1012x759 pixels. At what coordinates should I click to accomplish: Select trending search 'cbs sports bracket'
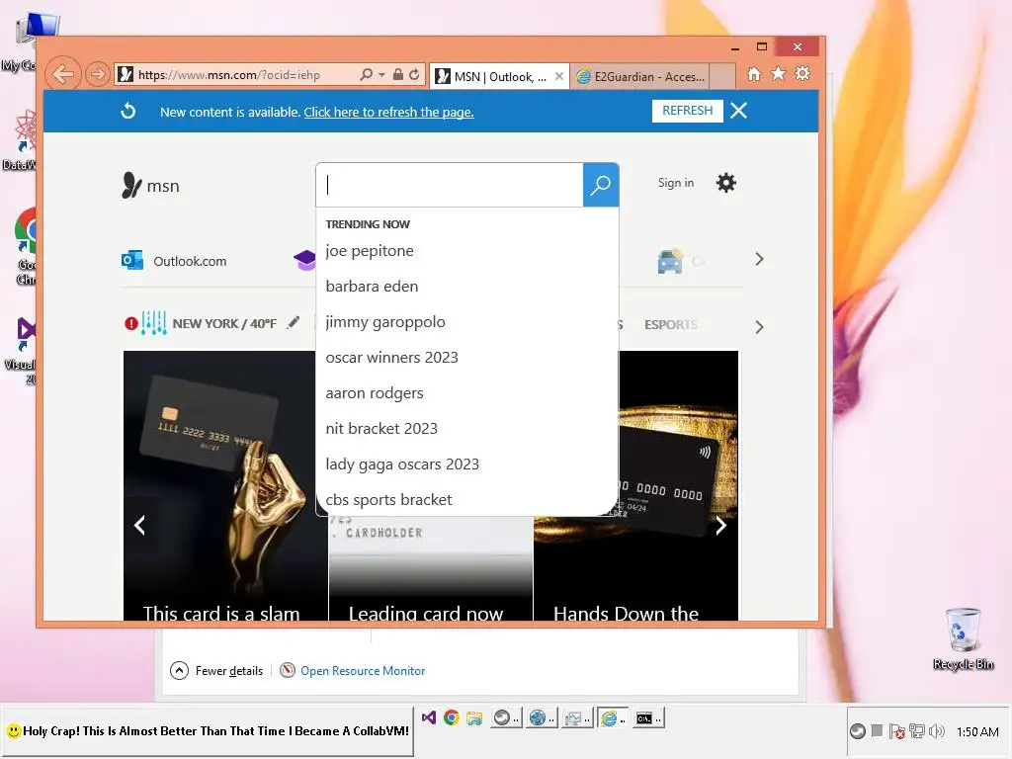tap(388, 499)
